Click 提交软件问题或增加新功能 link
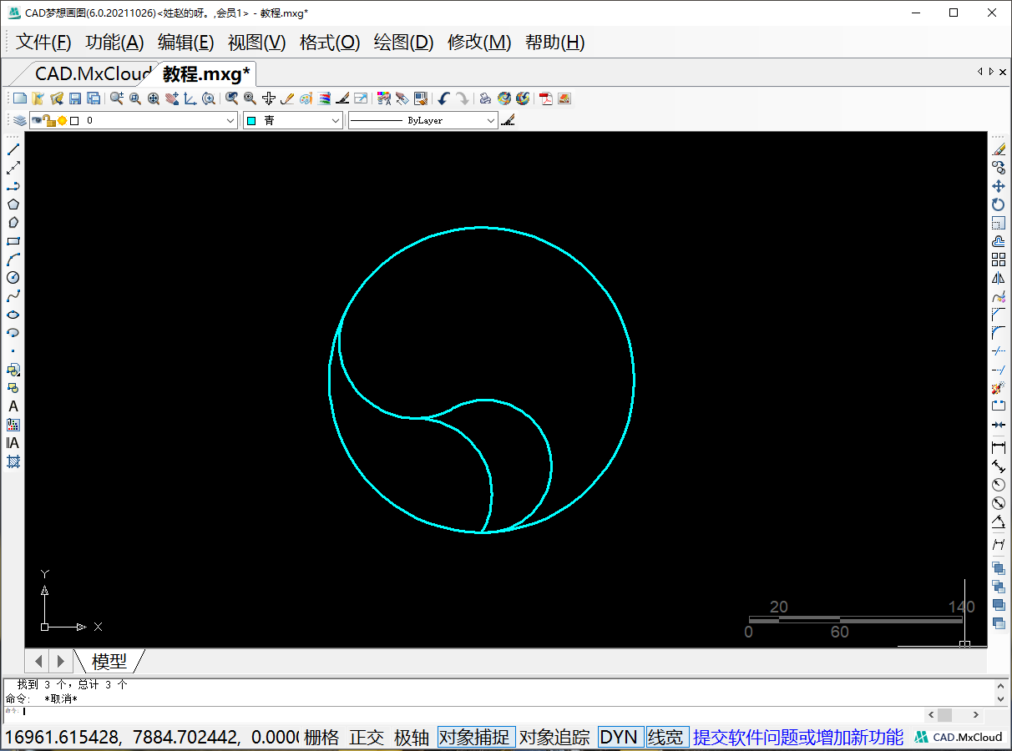The width and height of the screenshot is (1012, 751). 798,738
